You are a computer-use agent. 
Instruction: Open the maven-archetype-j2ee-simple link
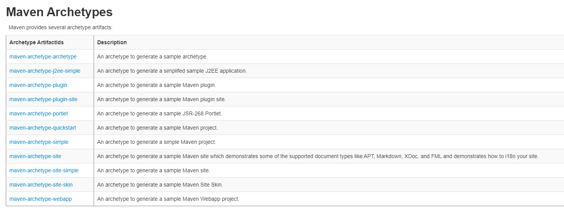[x=45, y=71]
